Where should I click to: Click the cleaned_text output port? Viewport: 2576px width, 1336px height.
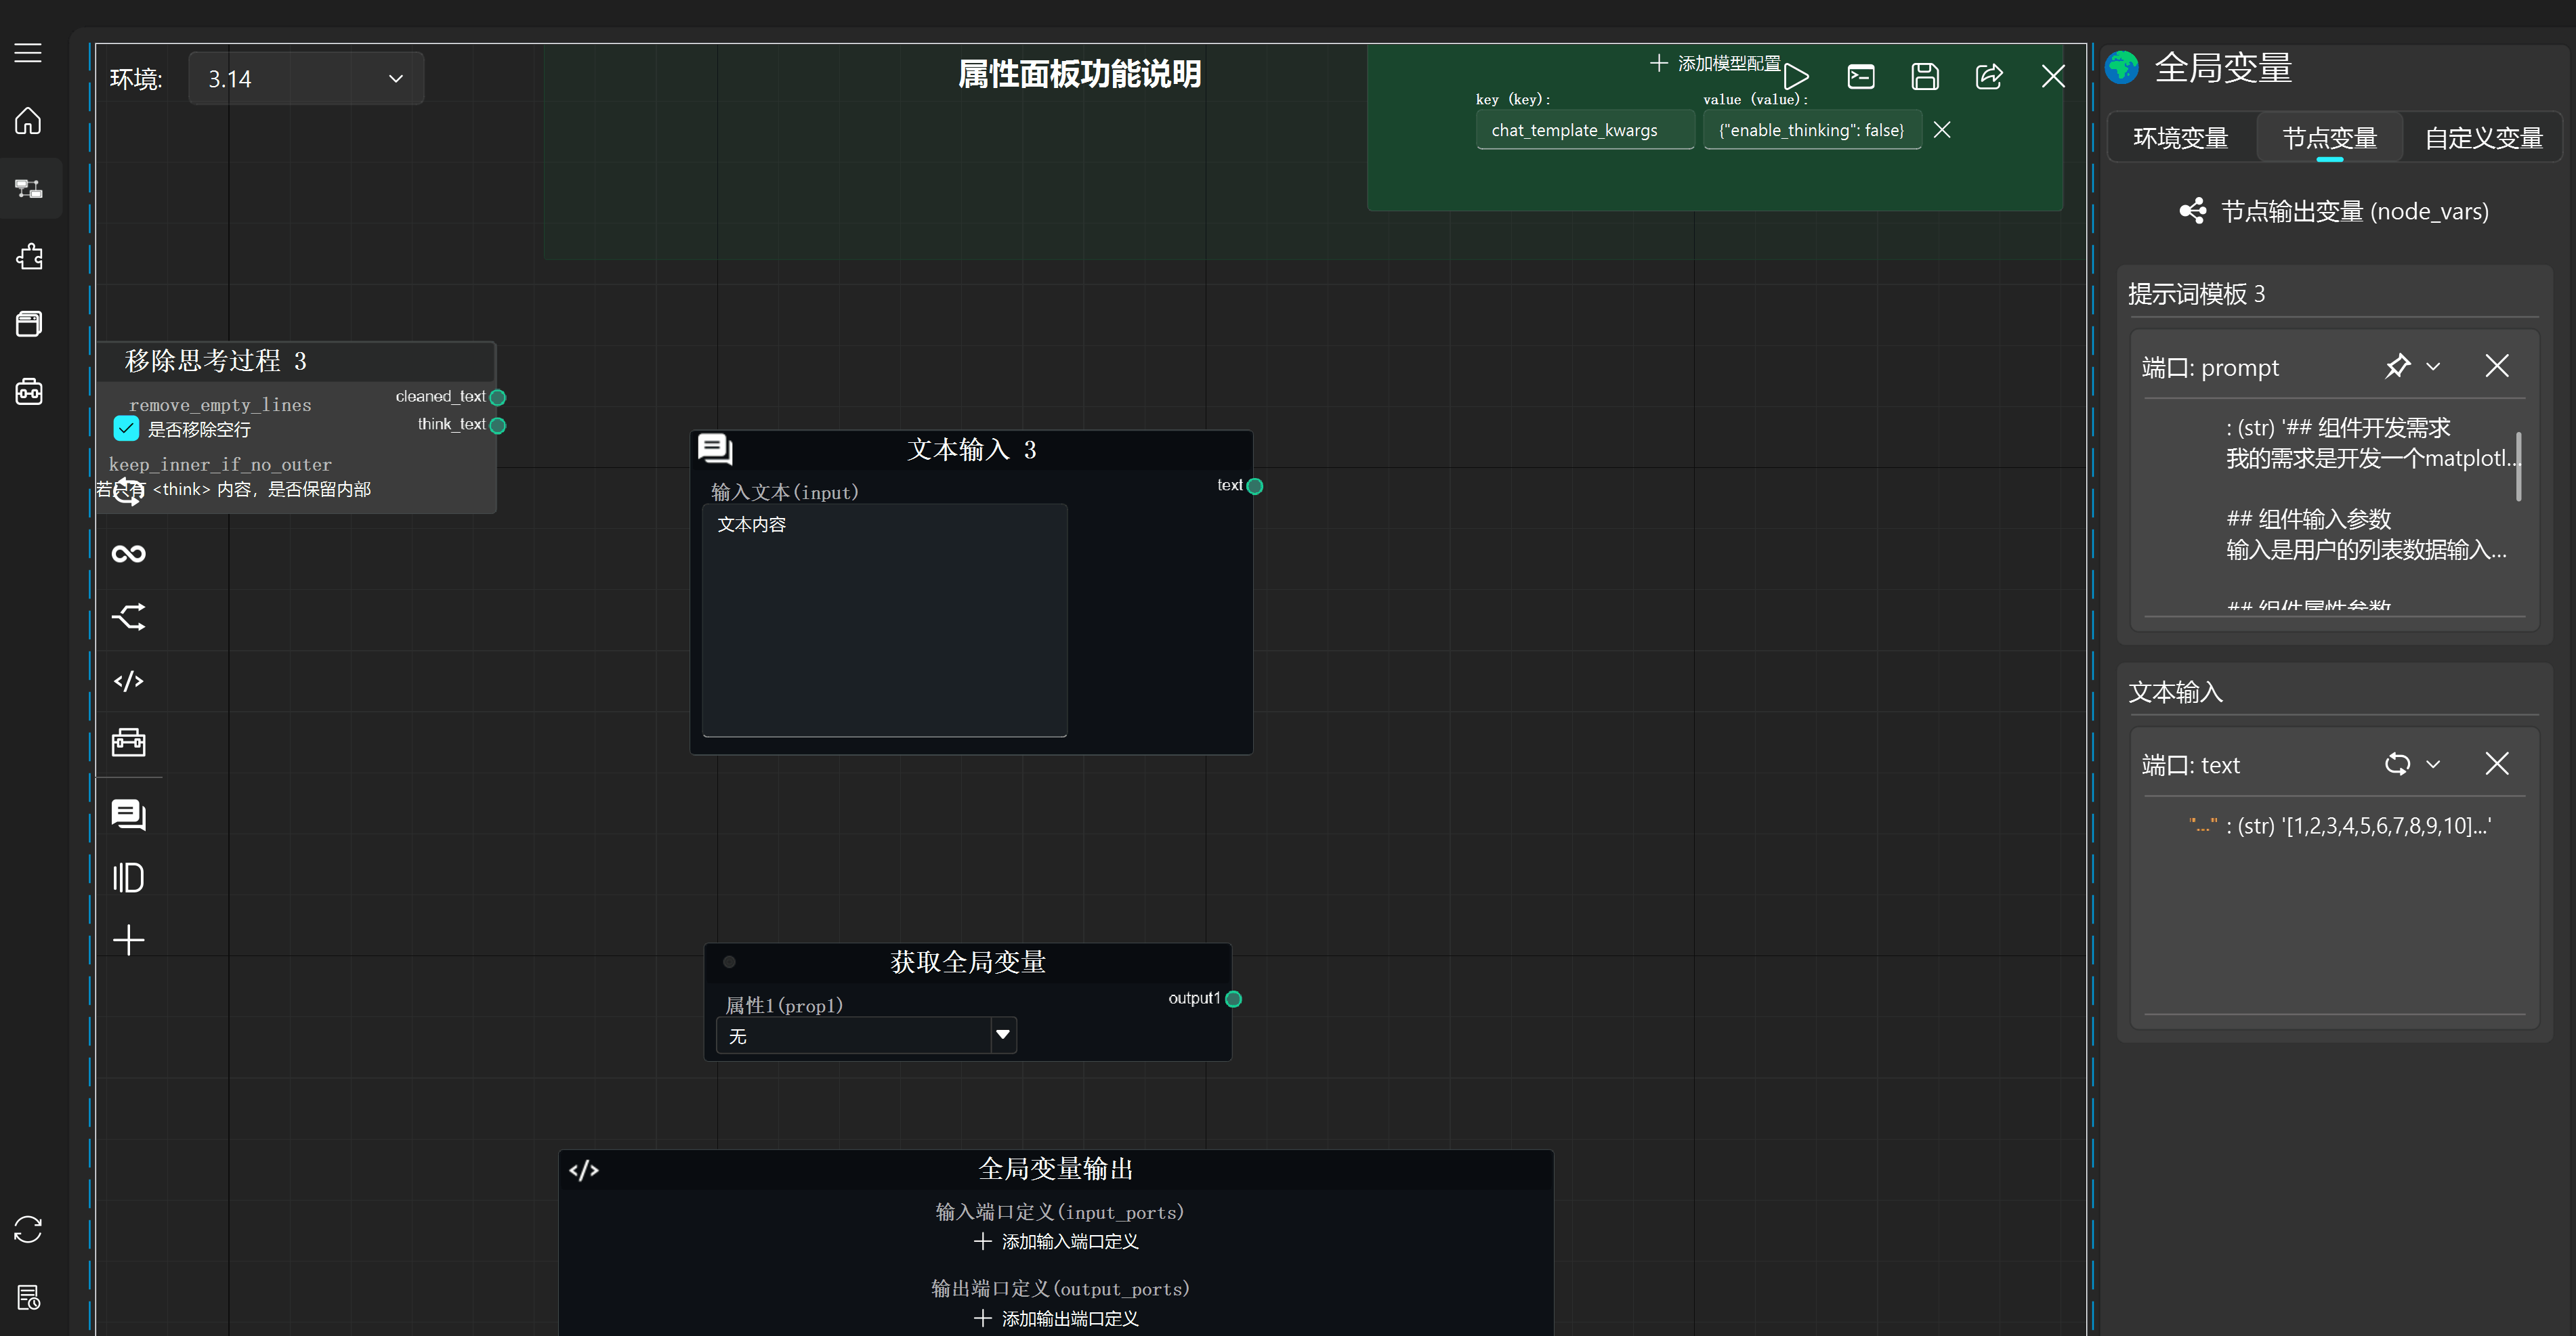tap(498, 397)
